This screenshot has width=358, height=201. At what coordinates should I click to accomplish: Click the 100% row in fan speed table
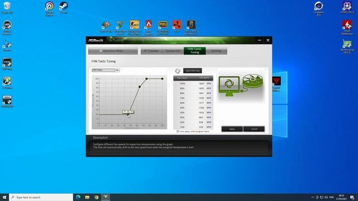193,84
